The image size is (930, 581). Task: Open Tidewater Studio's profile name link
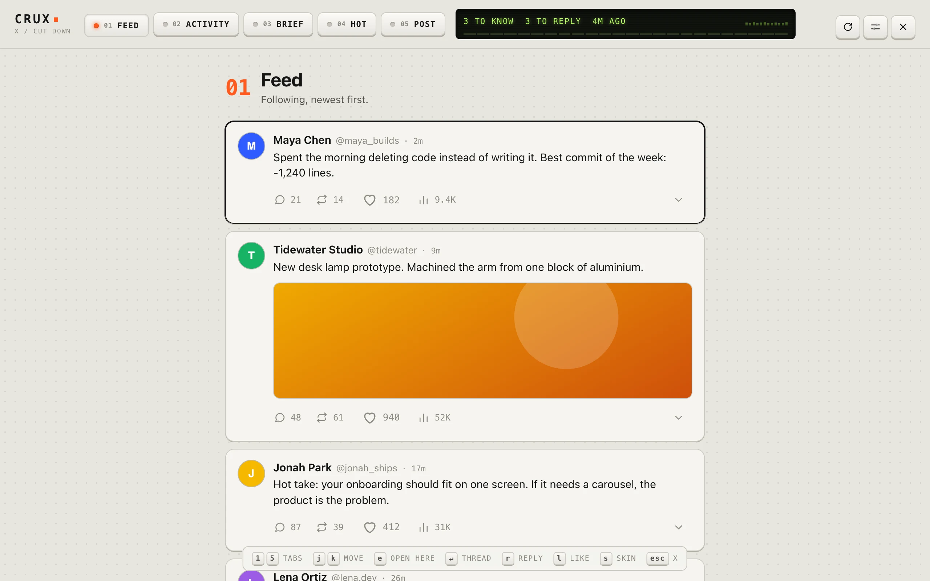pos(318,250)
